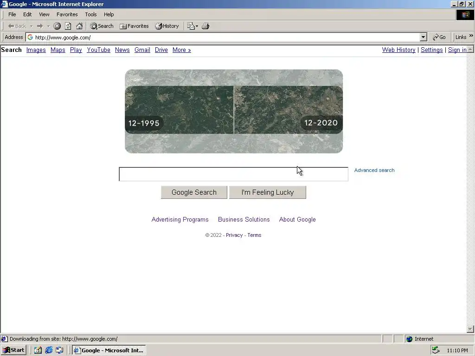Open the Terms footer link

[254, 235]
